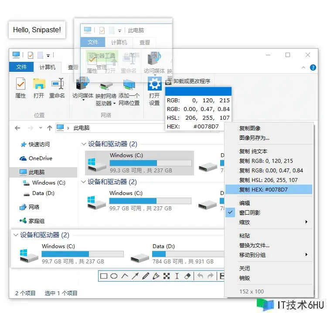Click the 属性 properties ribbon button

coord(20,88)
